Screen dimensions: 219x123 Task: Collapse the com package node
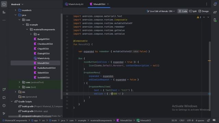(19, 20)
